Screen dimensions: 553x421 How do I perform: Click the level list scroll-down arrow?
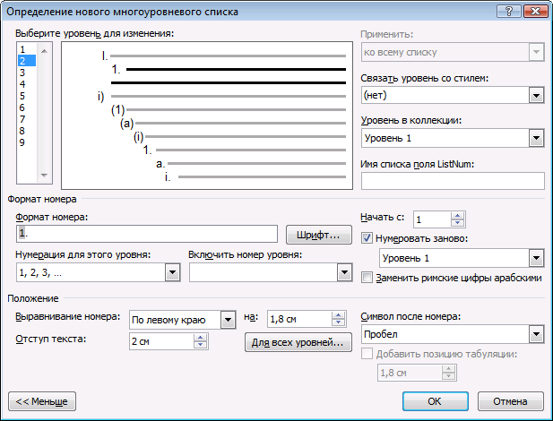point(44,176)
